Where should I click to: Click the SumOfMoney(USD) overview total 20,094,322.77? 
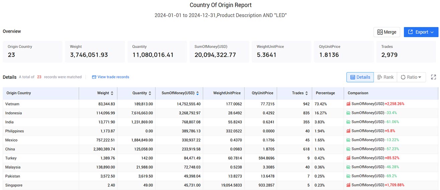coord(215,55)
